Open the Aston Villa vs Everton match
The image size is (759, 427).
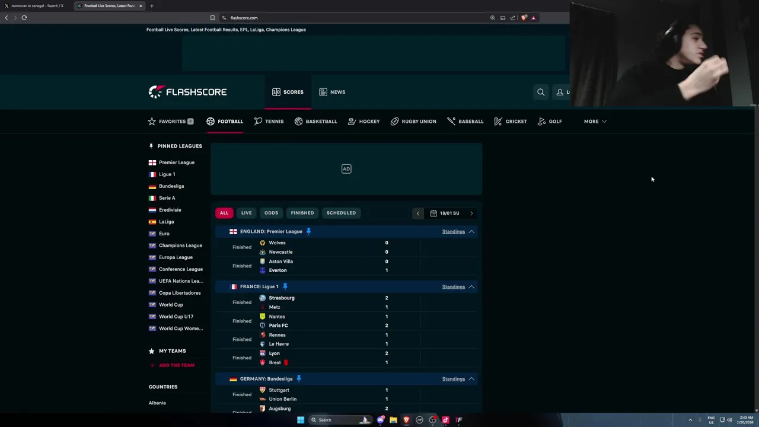(346, 266)
